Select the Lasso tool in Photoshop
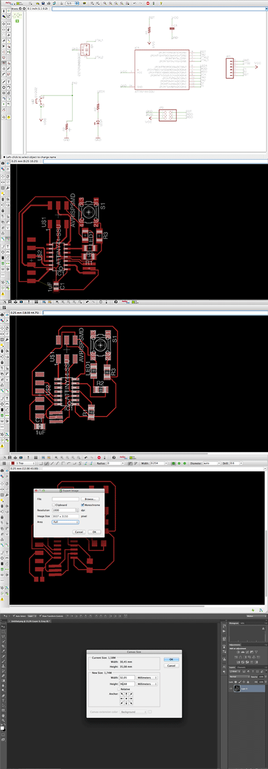 click(3, 636)
